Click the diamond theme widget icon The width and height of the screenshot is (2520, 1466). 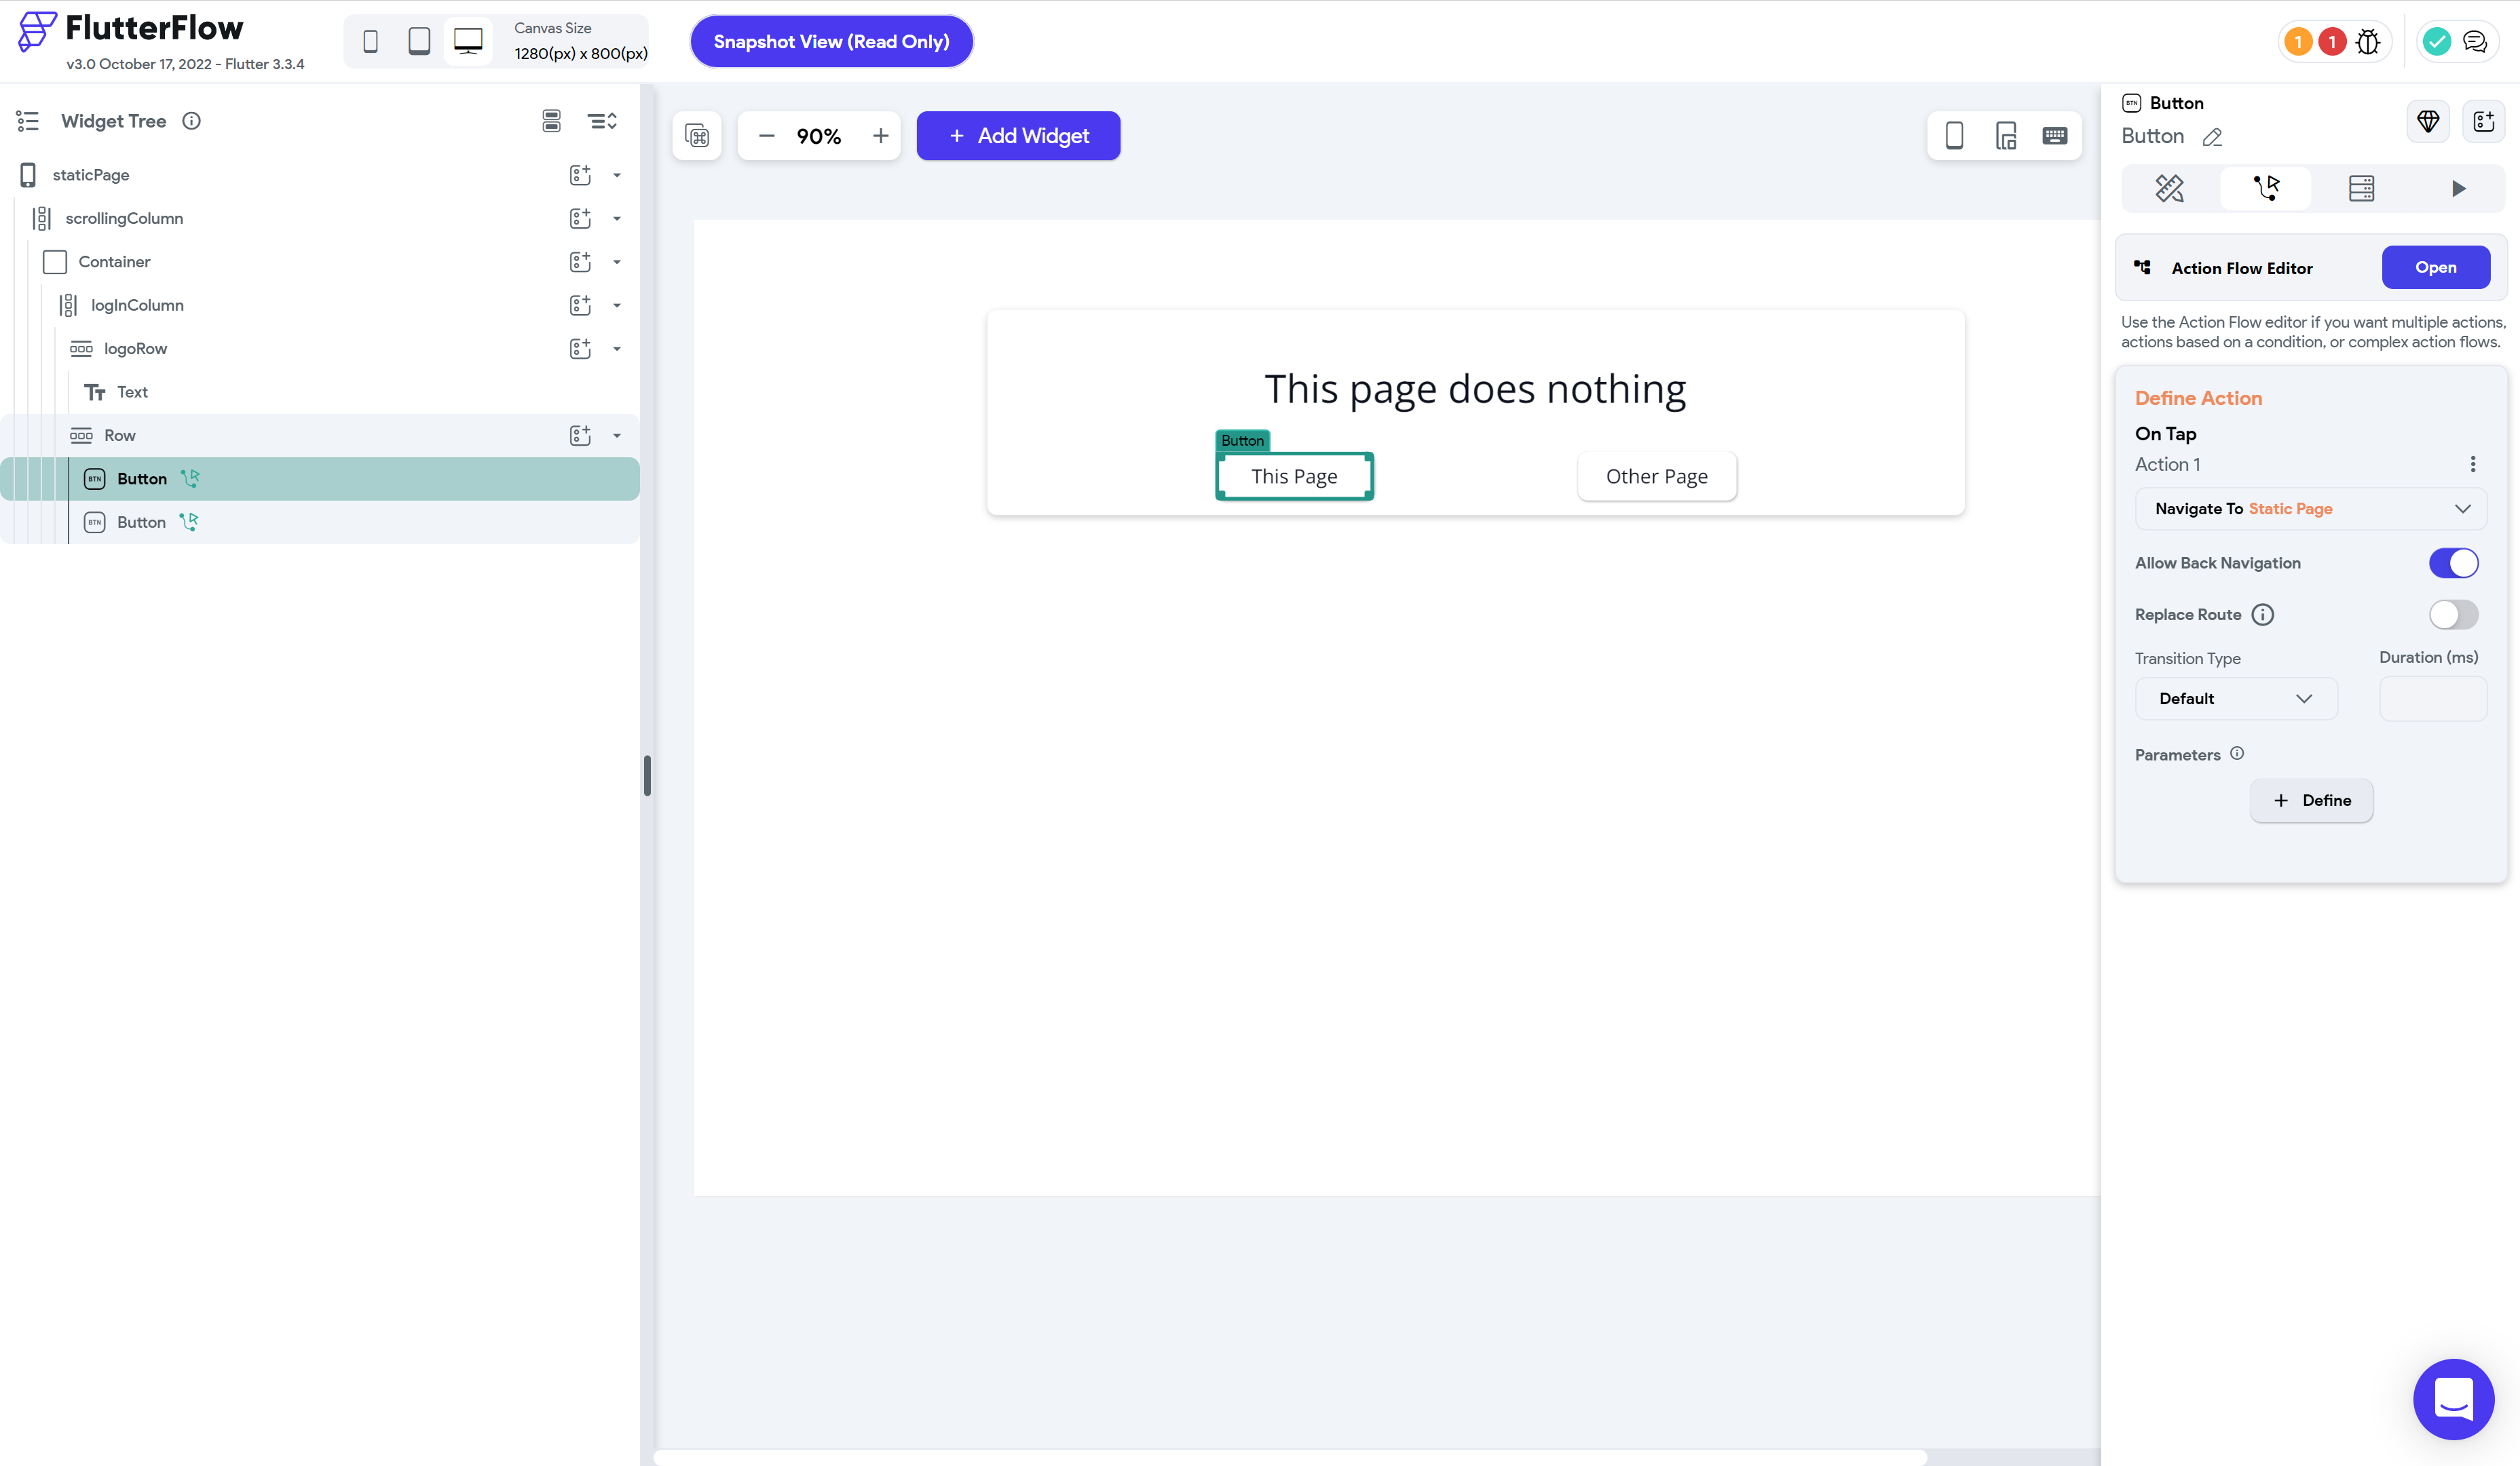click(2428, 122)
